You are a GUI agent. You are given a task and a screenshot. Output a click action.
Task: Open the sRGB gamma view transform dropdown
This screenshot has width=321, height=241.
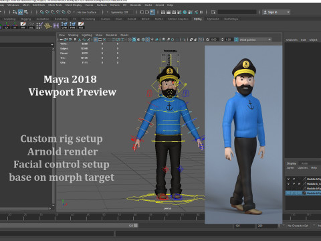pos(255,39)
